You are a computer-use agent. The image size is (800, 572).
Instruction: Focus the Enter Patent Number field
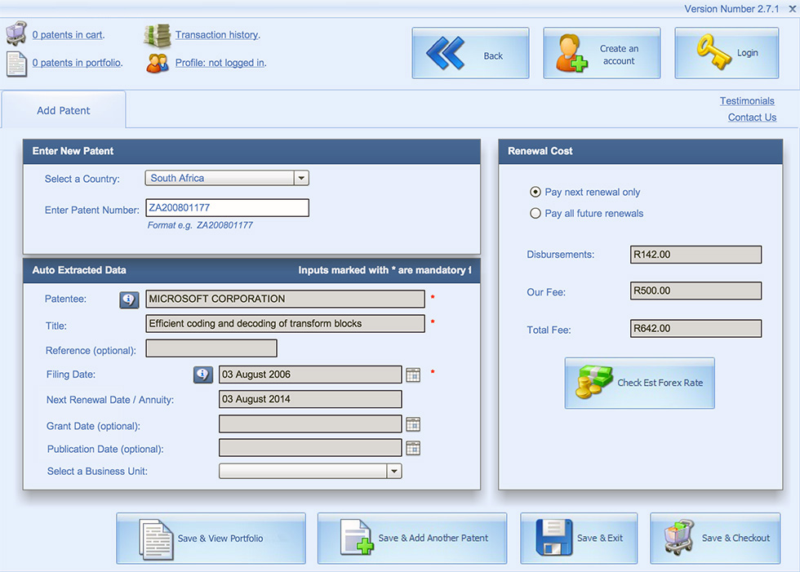click(x=227, y=208)
